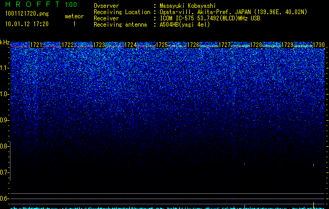
Task: Click the 1727 time marker
Action: pos(225,45)
